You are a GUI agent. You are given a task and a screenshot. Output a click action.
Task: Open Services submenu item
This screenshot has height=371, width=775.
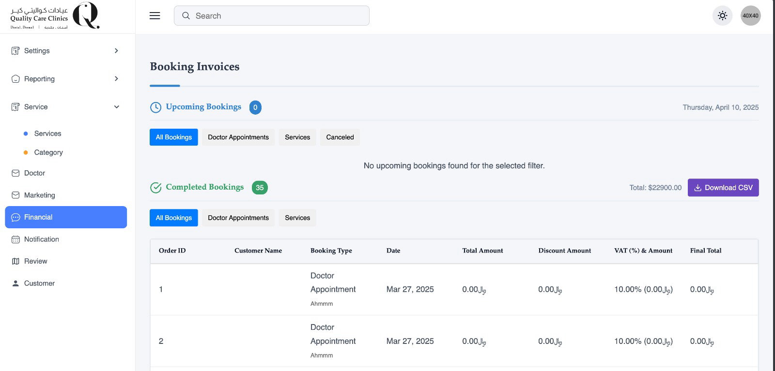pyautogui.click(x=47, y=134)
